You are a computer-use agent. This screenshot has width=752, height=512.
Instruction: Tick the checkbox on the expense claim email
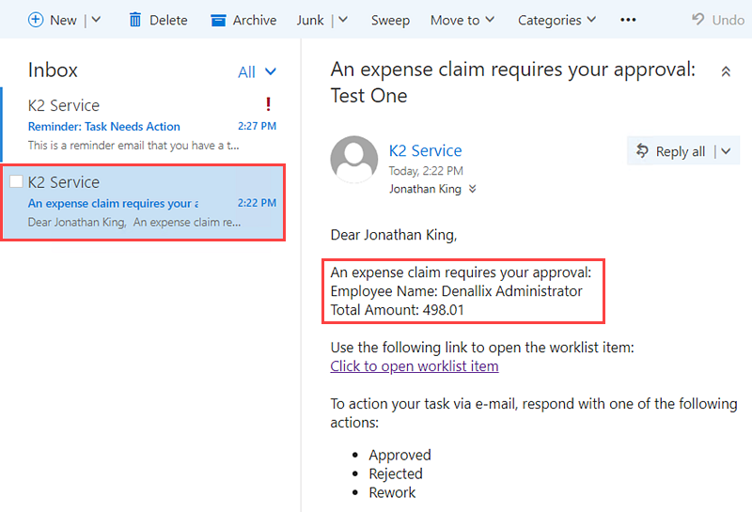(x=16, y=181)
